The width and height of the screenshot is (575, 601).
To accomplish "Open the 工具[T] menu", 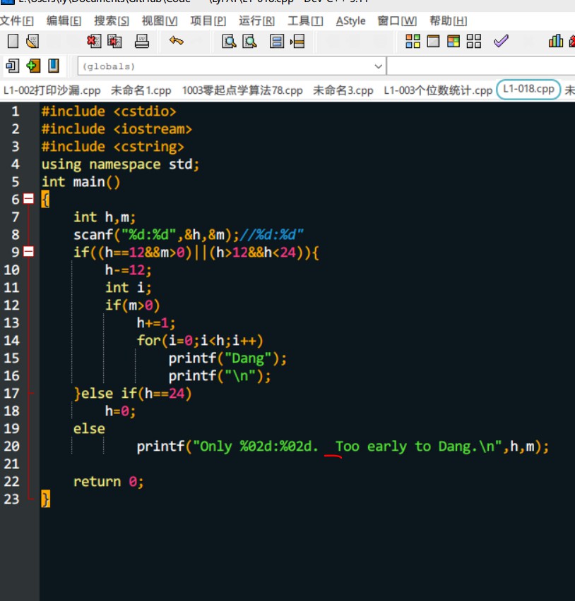I will [305, 20].
